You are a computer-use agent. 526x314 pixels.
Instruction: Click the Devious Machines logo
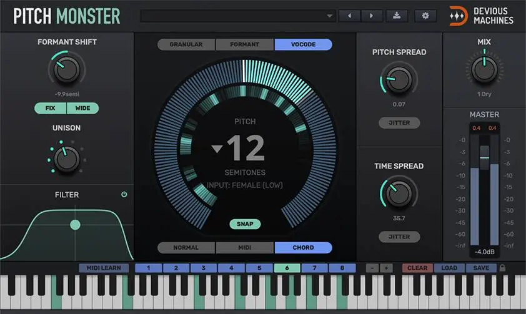(482, 16)
